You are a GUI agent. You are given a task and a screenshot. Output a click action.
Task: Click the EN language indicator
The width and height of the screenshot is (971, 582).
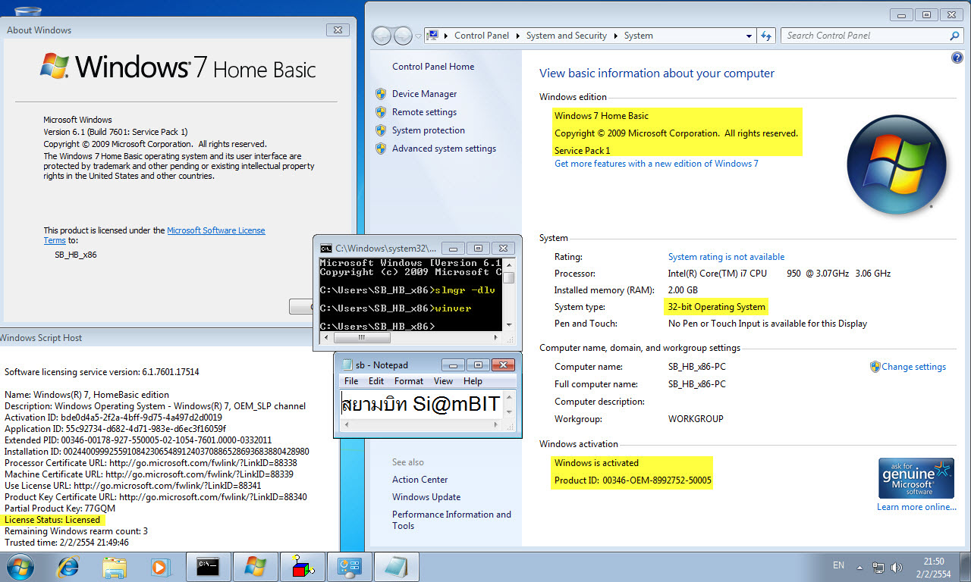(838, 565)
